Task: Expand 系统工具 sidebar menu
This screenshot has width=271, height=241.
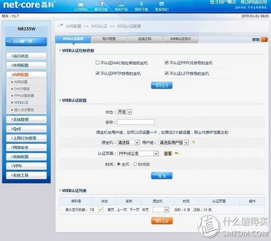Action: [x=26, y=175]
